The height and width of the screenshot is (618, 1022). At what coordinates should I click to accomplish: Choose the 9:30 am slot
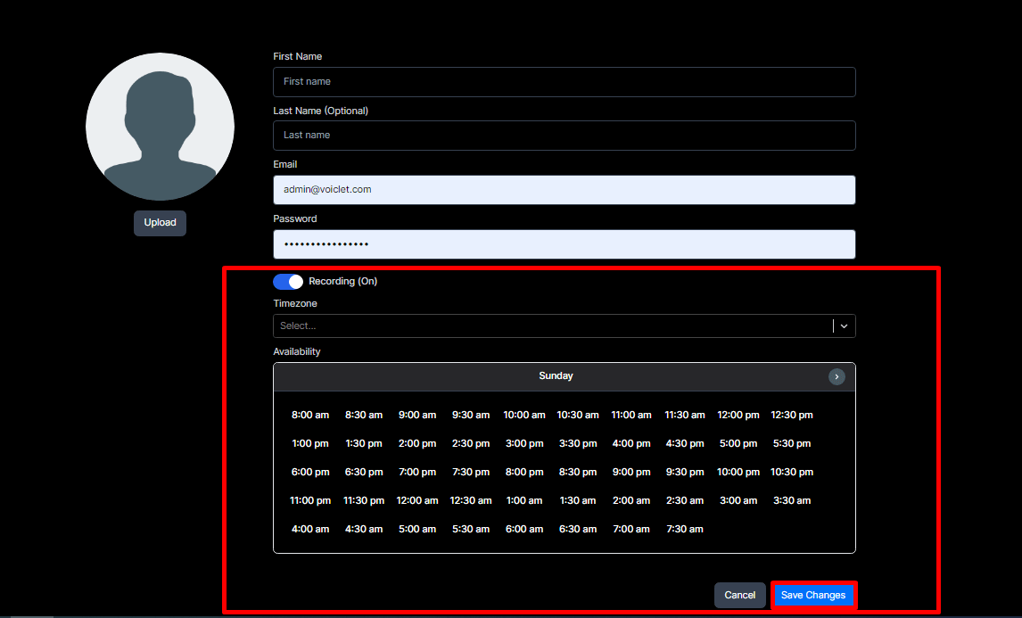coord(471,416)
